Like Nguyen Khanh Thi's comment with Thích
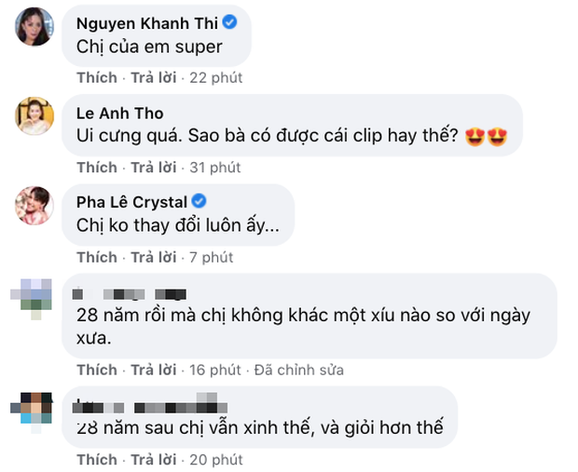The image size is (578, 472). point(97,77)
